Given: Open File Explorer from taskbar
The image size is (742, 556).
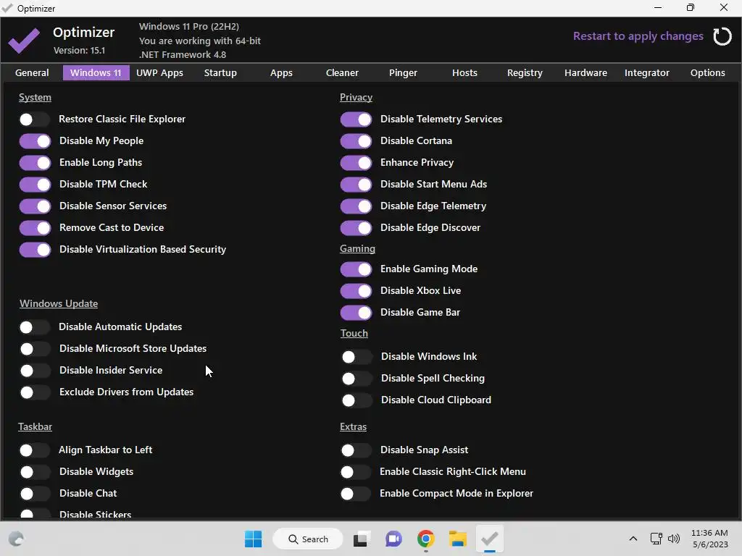Looking at the screenshot, I should click(458, 539).
